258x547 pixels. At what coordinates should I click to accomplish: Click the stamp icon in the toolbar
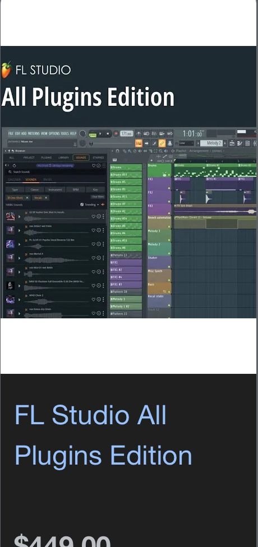click(170, 143)
